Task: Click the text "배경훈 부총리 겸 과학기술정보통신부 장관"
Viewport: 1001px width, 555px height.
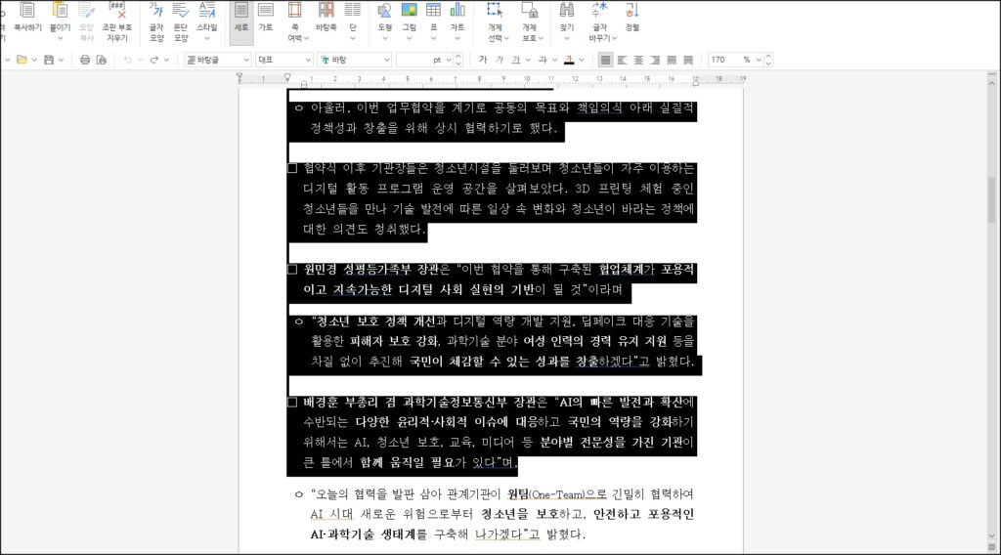Action: (418, 402)
